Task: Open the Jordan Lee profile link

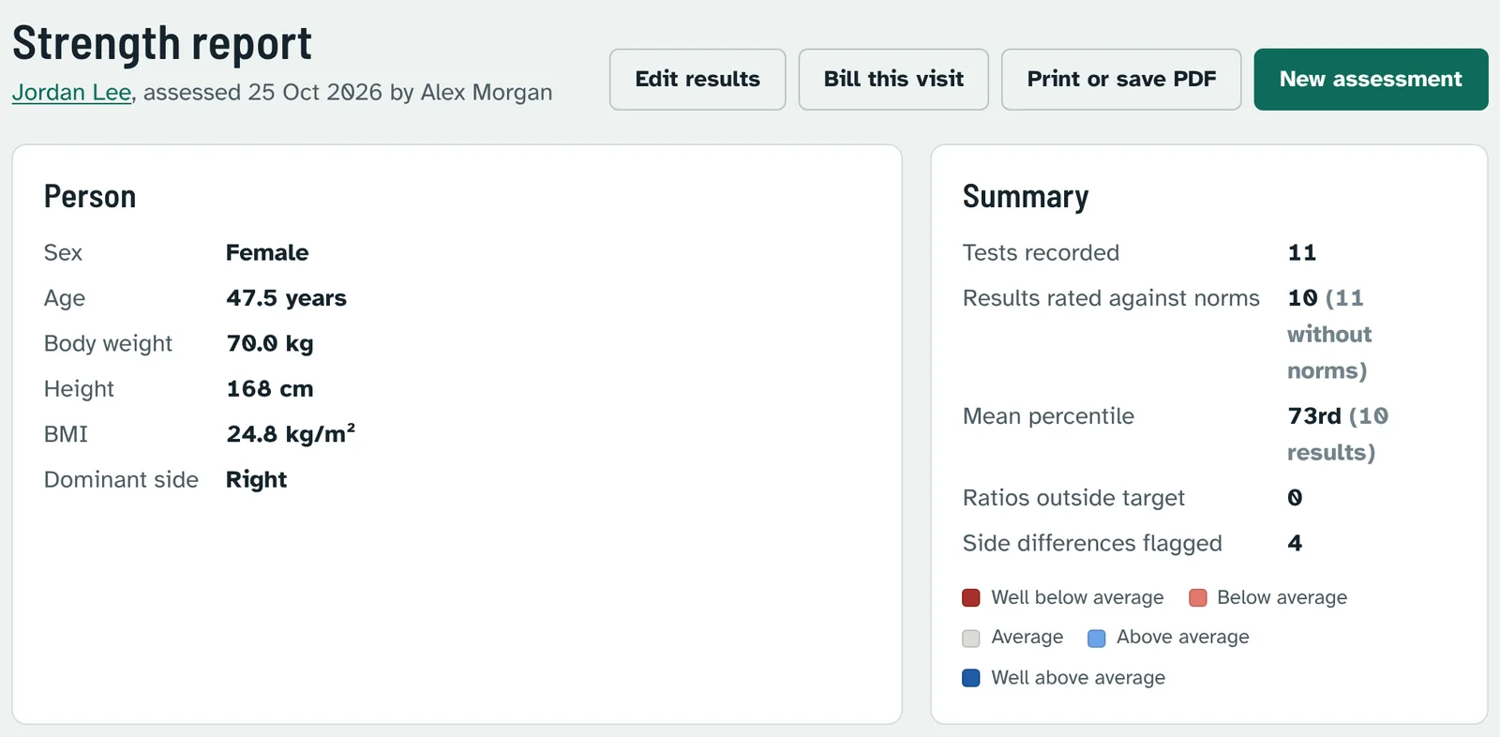Action: click(71, 92)
